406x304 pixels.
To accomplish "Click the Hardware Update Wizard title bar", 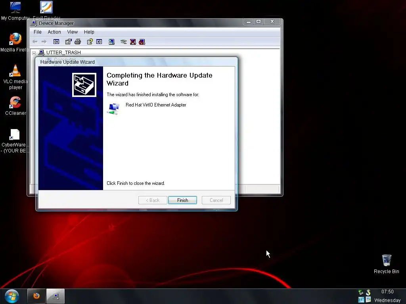I will (136, 62).
